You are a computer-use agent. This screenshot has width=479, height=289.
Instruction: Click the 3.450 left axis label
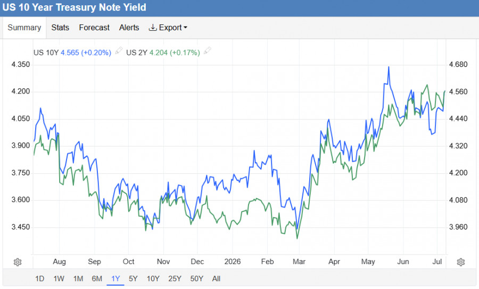coord(21,227)
